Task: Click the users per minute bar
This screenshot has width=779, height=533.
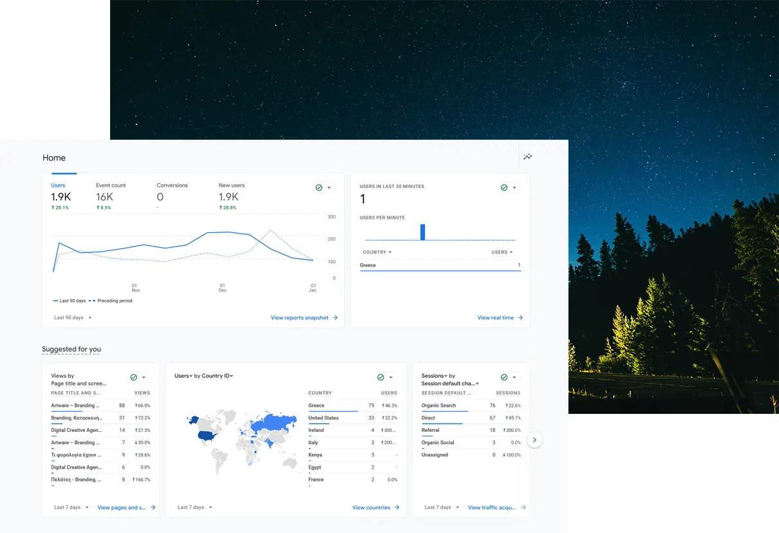Action: [423, 232]
